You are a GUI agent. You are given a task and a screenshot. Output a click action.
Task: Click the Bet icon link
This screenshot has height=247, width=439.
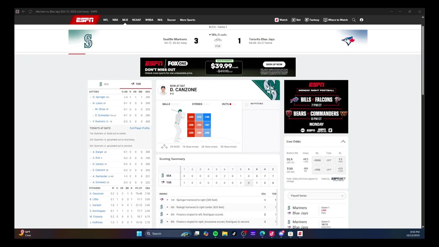click(296, 20)
